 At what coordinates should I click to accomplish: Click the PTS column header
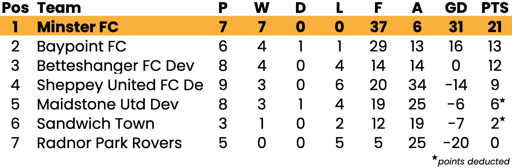pyautogui.click(x=495, y=8)
